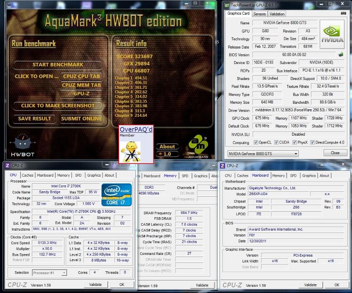Click the Z icon in left CPU-Z title bar

[x=8, y=165]
